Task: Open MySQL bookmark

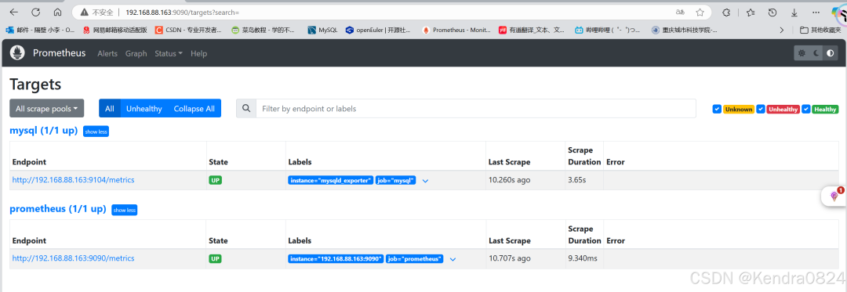Action: click(x=322, y=31)
